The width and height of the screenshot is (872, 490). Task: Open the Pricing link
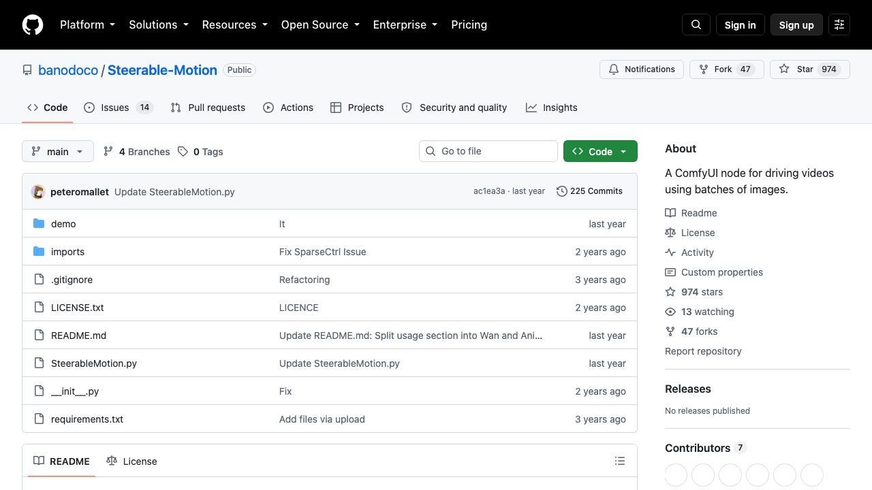tap(469, 24)
